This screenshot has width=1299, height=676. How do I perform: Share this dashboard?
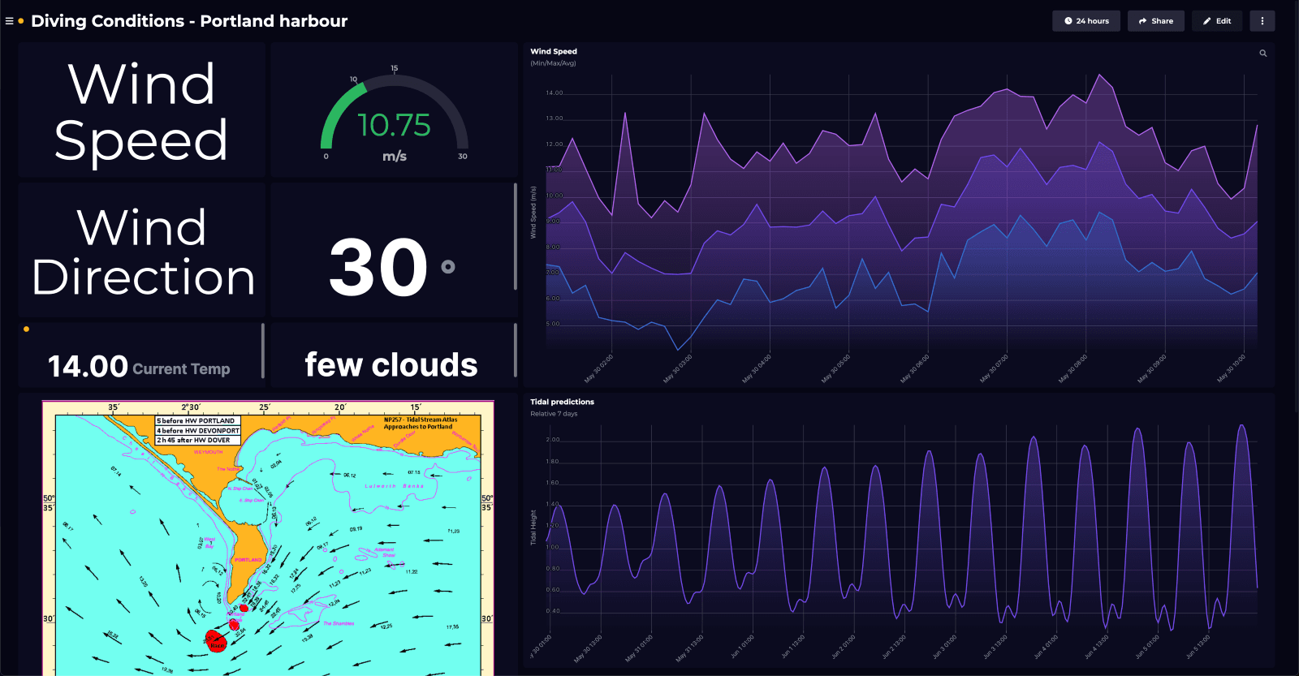(x=1156, y=21)
